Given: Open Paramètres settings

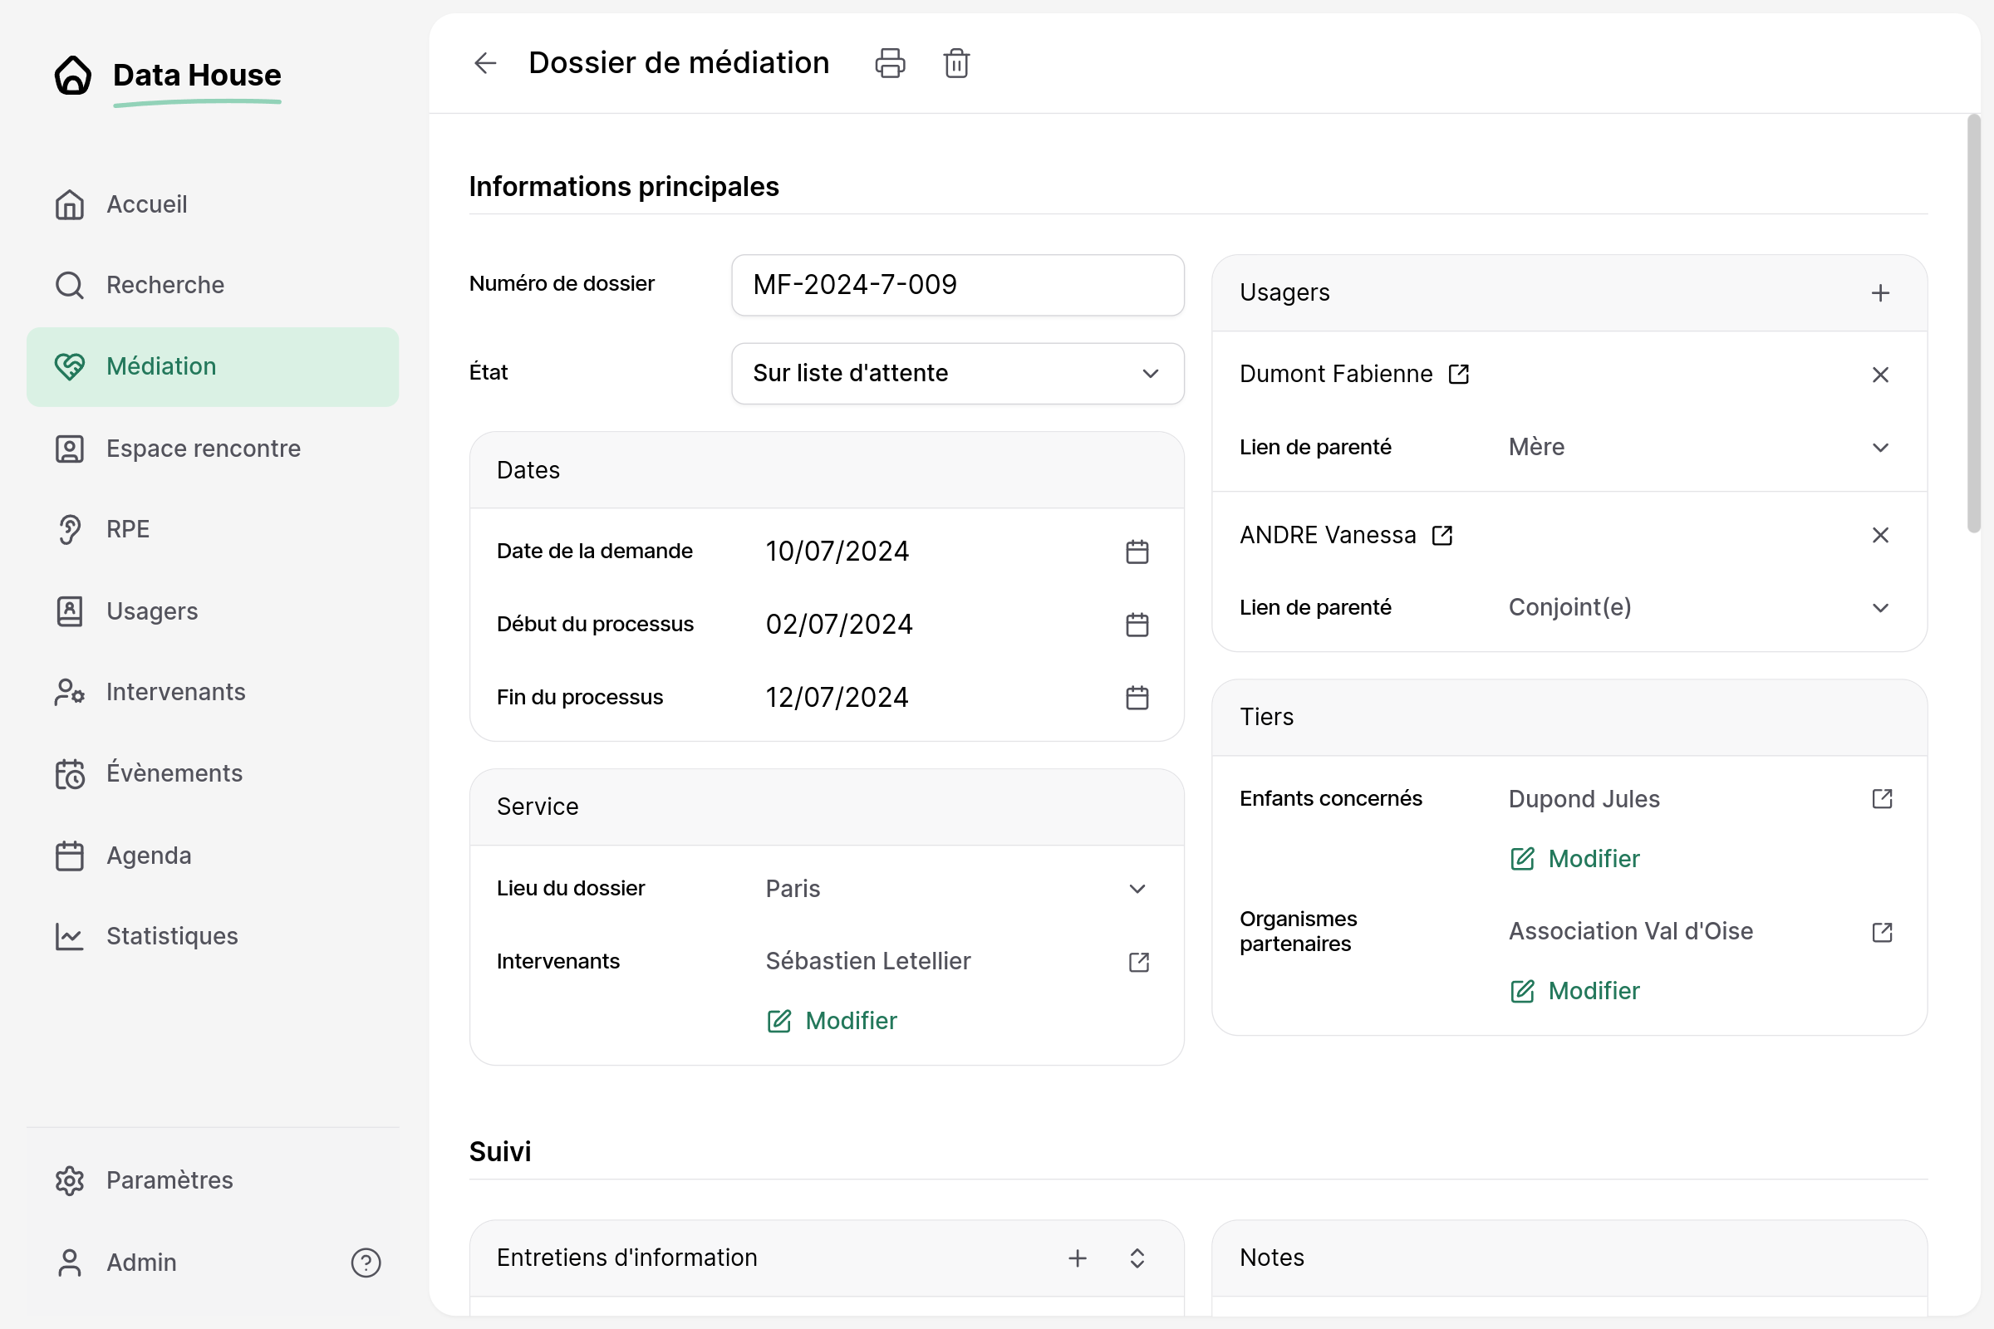Looking at the screenshot, I should pos(212,1179).
